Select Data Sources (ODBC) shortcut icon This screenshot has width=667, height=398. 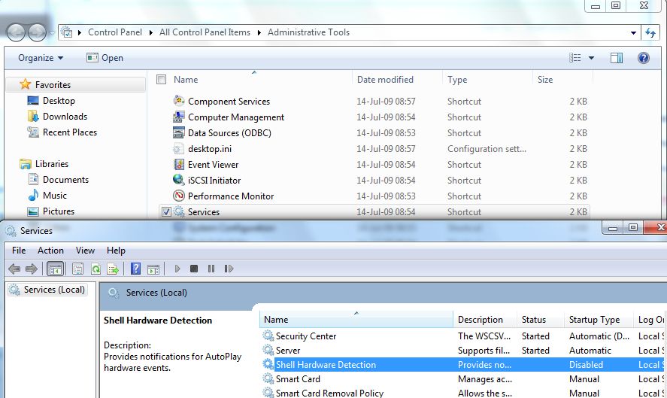pos(179,132)
